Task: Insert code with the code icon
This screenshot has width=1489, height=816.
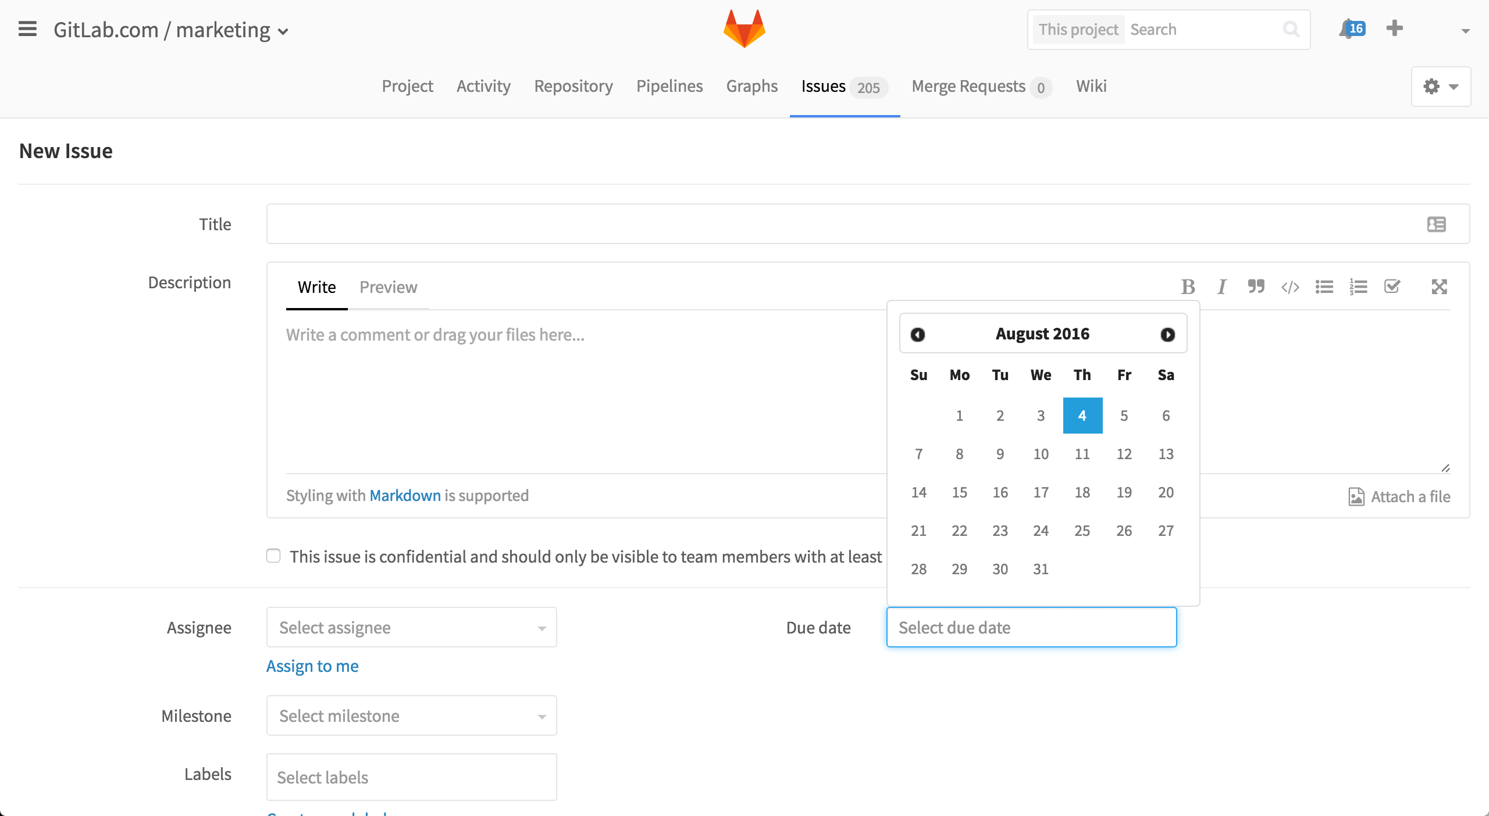Action: point(1290,287)
